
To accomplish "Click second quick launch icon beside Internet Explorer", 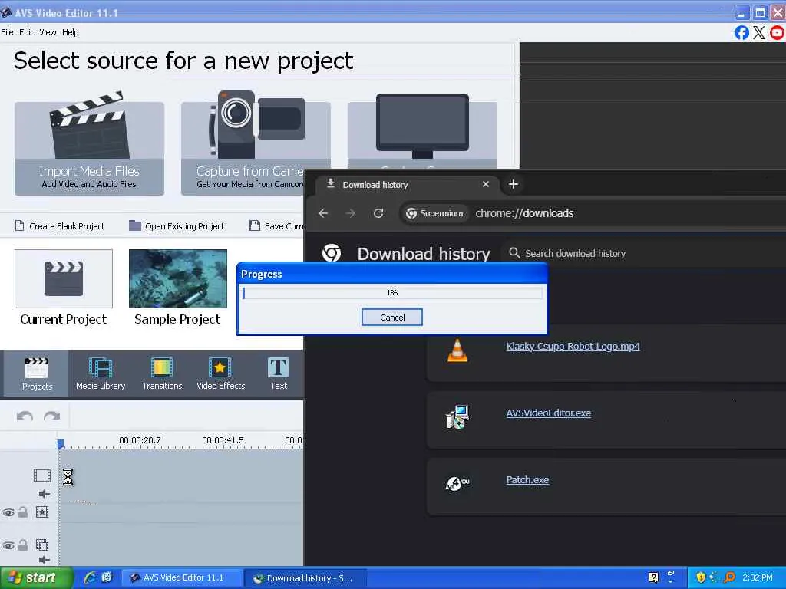I will [106, 577].
